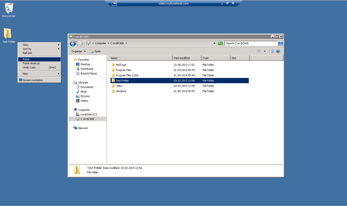Image resolution: width=347 pixels, height=206 pixels.
Task: Choose Paste shortcut in context menu
Action: coord(39,63)
